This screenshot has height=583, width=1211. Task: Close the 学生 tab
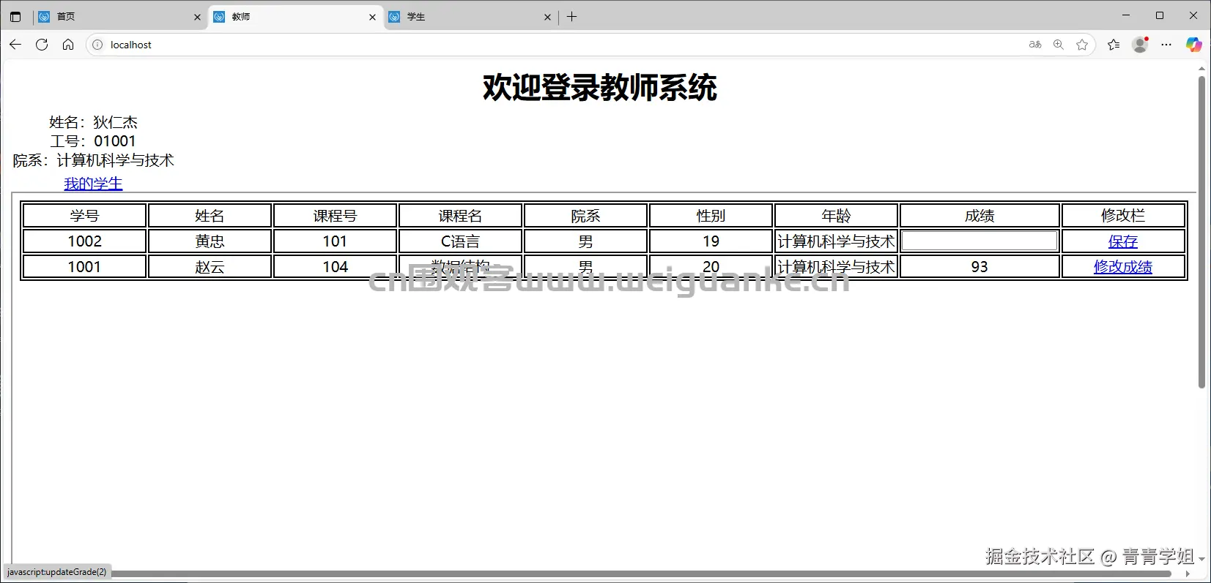click(x=547, y=17)
